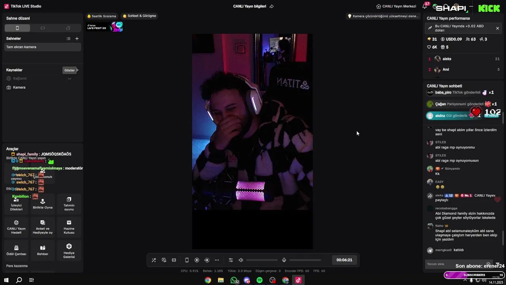Open Anket ve Hediyeyle oy tool

pos(43,227)
